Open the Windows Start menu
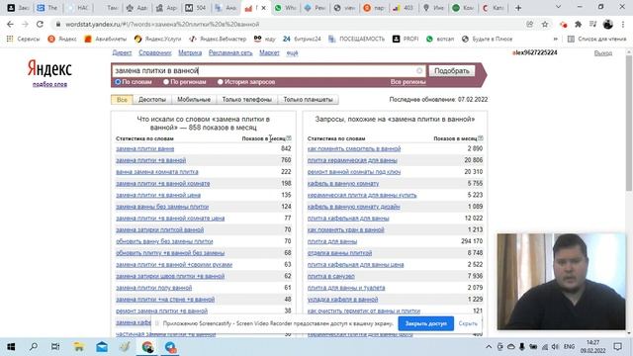The image size is (633, 356). click(11, 347)
